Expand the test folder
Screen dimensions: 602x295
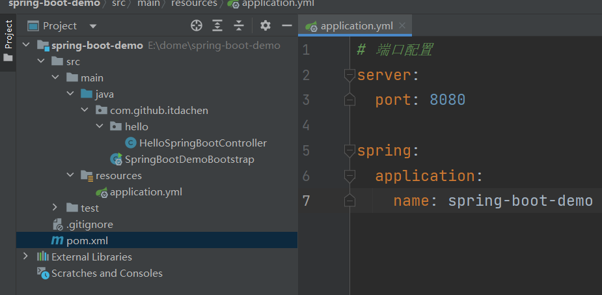tap(56, 208)
